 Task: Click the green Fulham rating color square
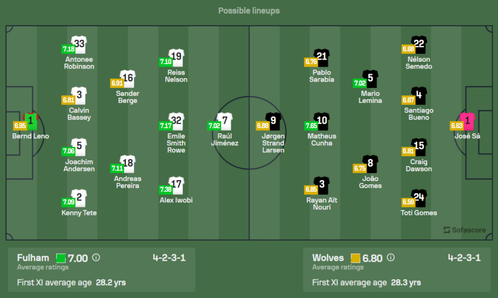click(61, 258)
